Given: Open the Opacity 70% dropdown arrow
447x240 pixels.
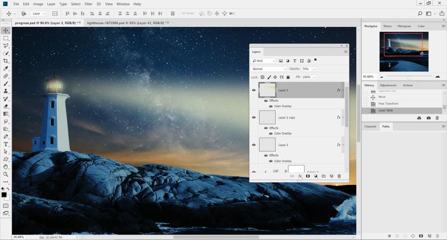Looking at the screenshot, I should [x=314, y=69].
